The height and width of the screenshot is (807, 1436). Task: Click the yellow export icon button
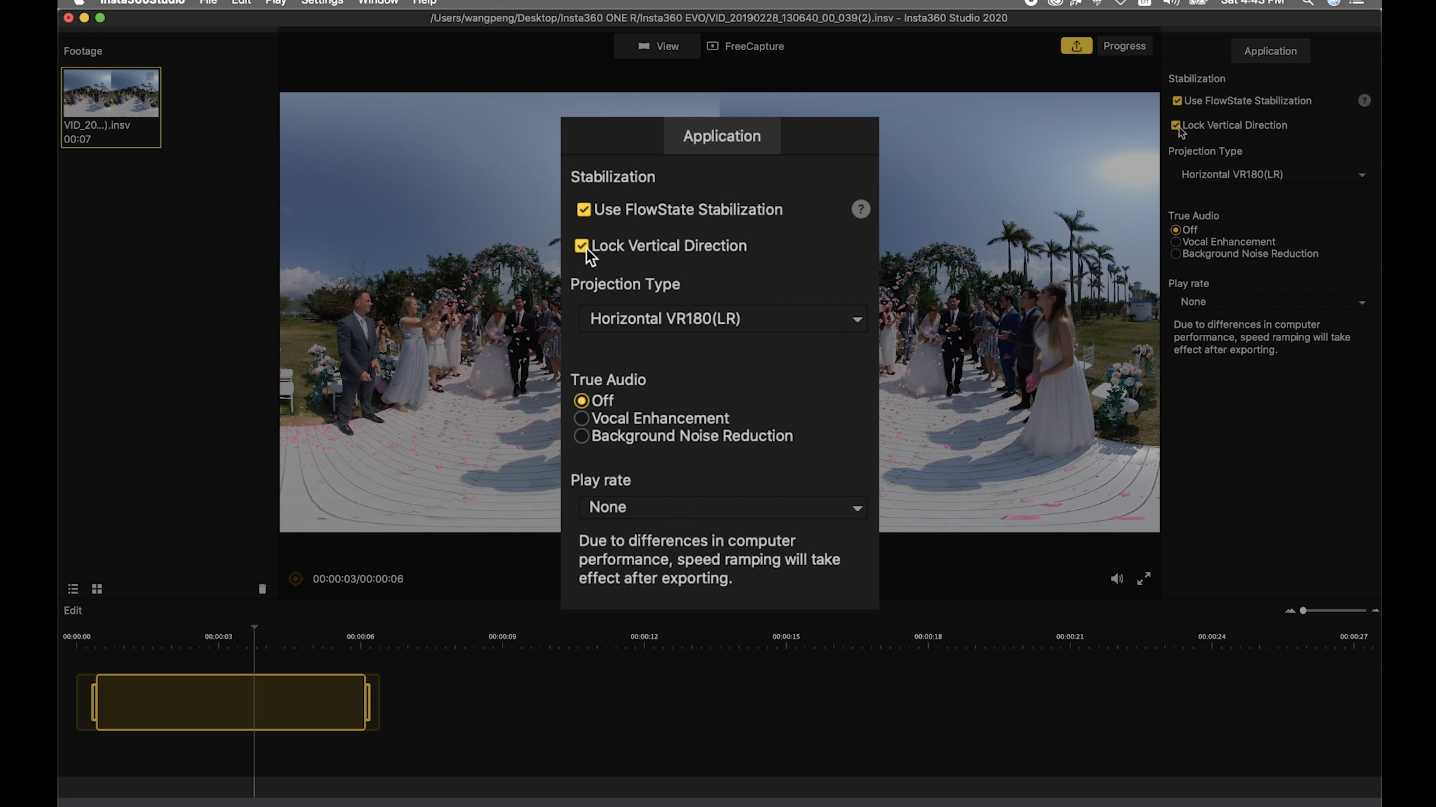pyautogui.click(x=1076, y=46)
